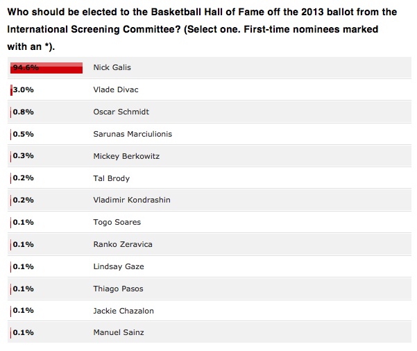Viewport: 417px width, 351px height.
Task: Click the Tal Brody name
Action: click(x=112, y=178)
